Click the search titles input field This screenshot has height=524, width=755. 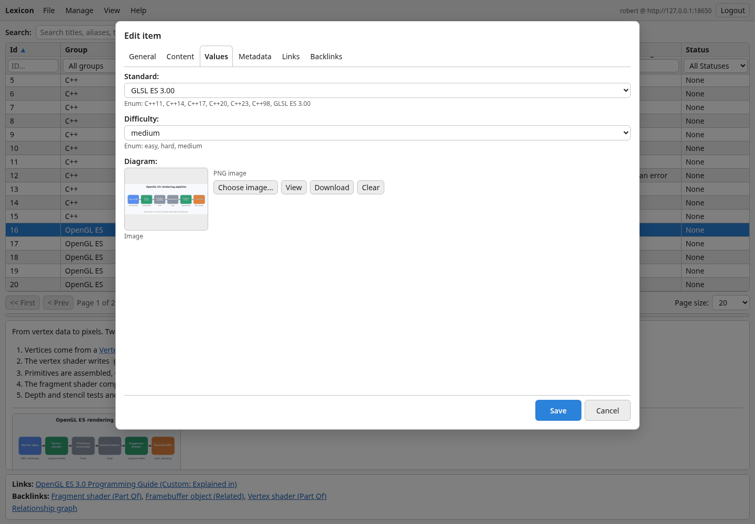pyautogui.click(x=77, y=32)
